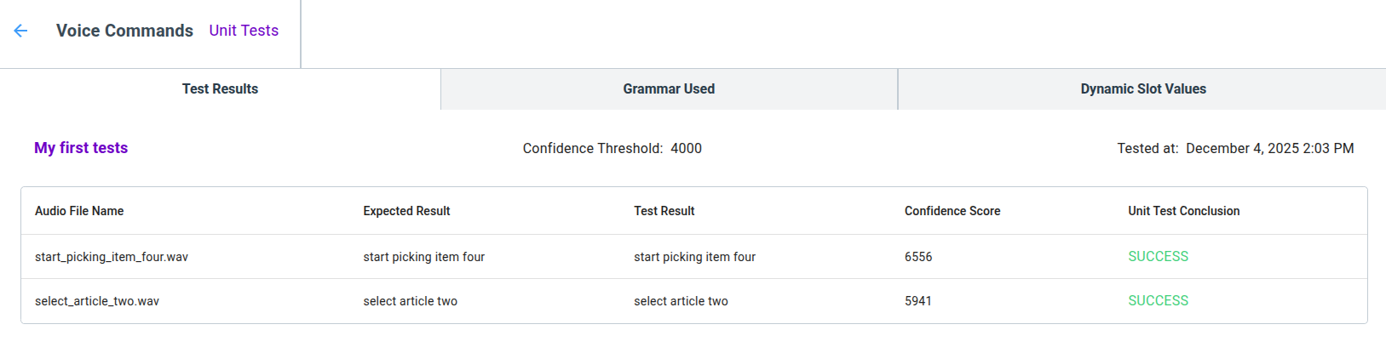
Task: Click SUCCESS for select_article_two.wav
Action: 1158,301
